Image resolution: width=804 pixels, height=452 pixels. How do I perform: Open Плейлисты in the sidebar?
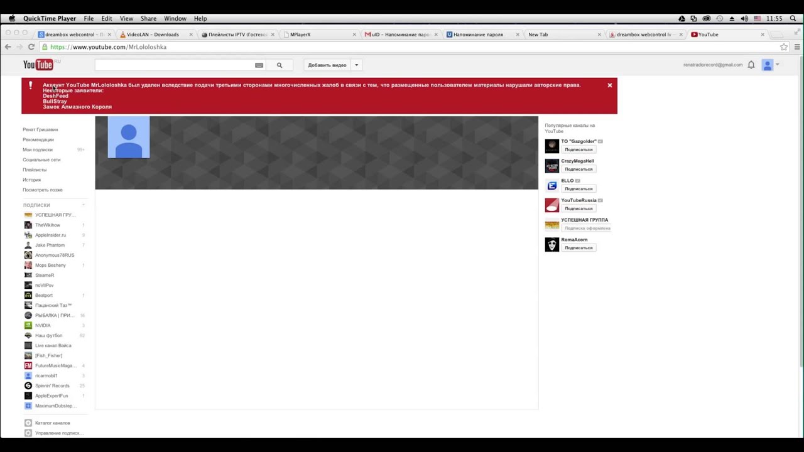pyautogui.click(x=35, y=169)
